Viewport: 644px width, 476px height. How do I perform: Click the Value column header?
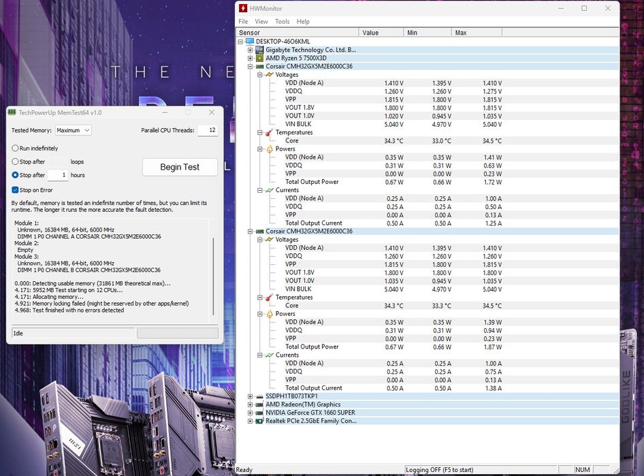381,33
